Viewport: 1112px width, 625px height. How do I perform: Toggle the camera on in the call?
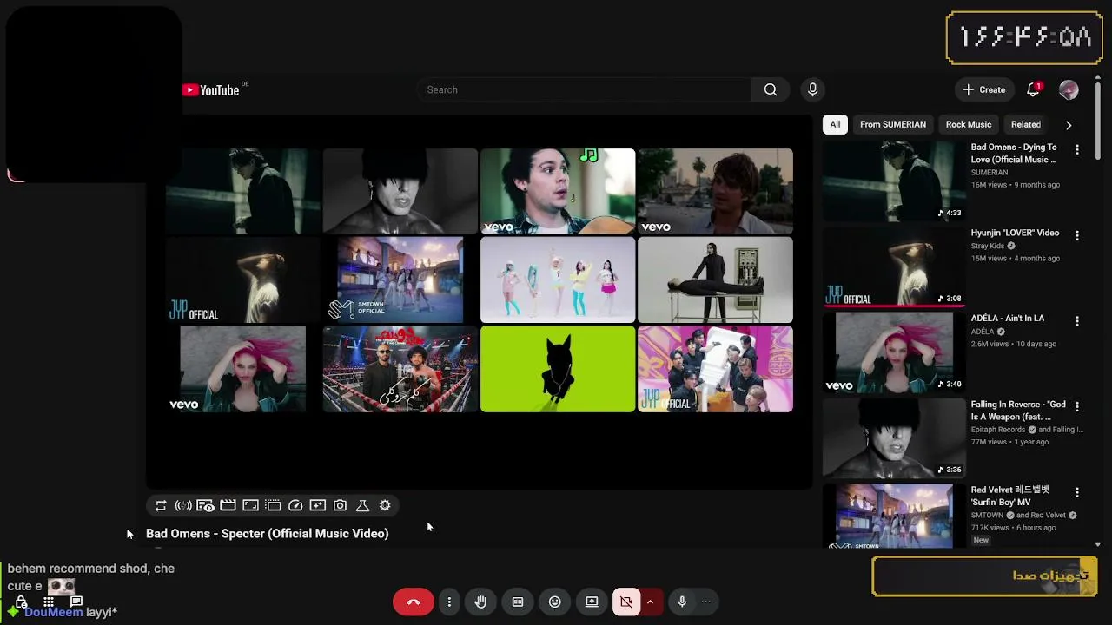coord(626,602)
